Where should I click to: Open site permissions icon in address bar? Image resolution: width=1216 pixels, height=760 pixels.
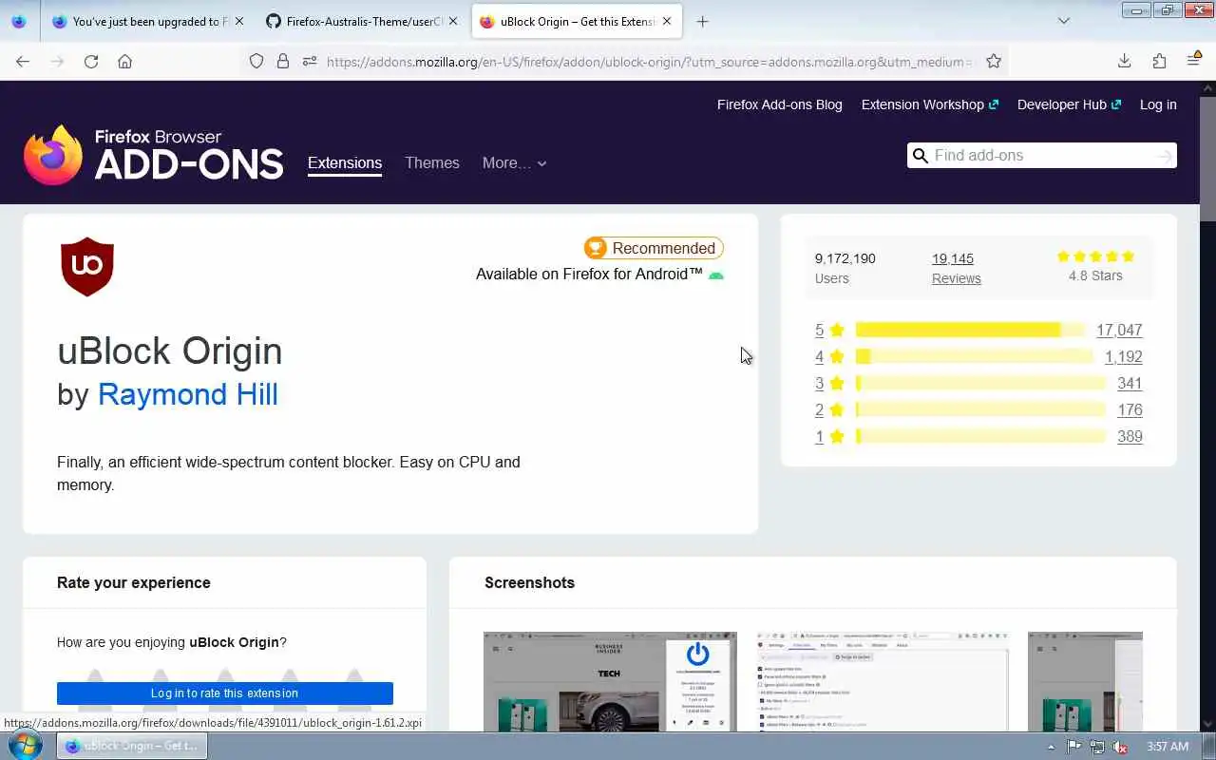[309, 61]
